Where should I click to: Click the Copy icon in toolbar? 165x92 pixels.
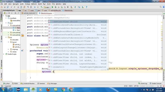pos(21,7)
